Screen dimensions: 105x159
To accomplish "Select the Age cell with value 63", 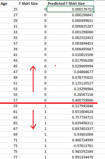I will click(9, 117).
